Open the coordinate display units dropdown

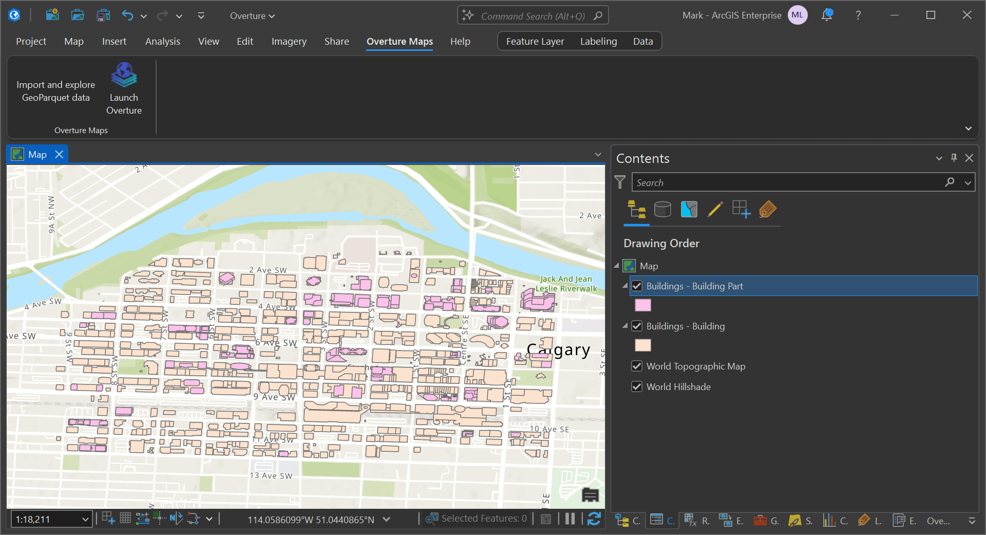pyautogui.click(x=387, y=520)
